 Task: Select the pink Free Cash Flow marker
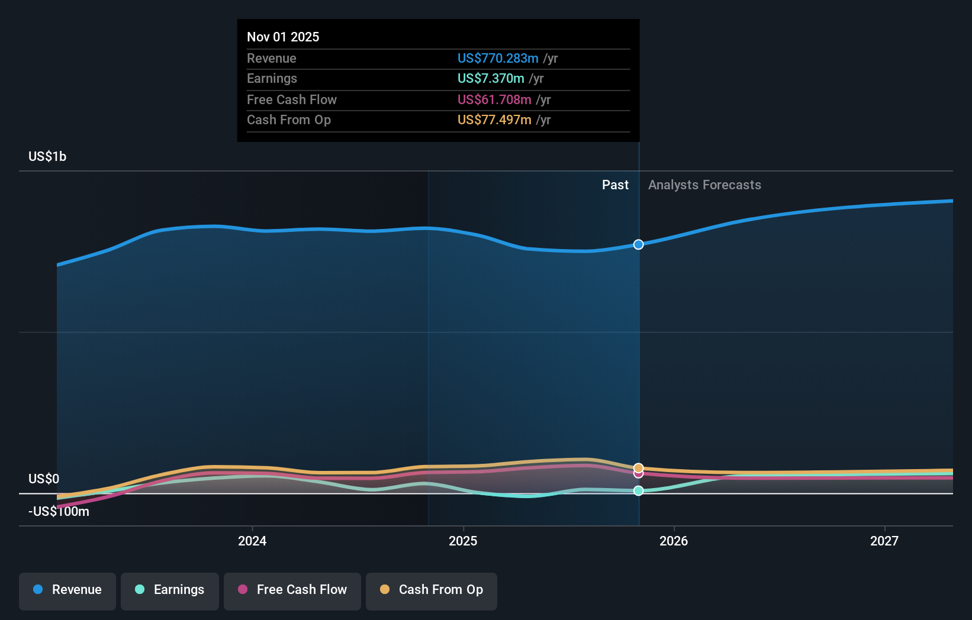click(638, 474)
